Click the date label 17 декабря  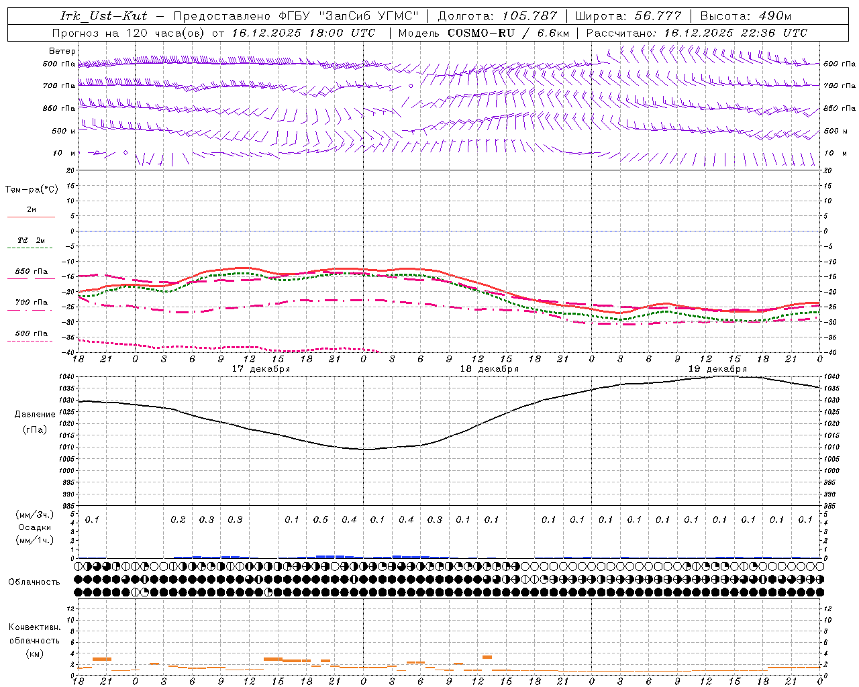pyautogui.click(x=261, y=369)
